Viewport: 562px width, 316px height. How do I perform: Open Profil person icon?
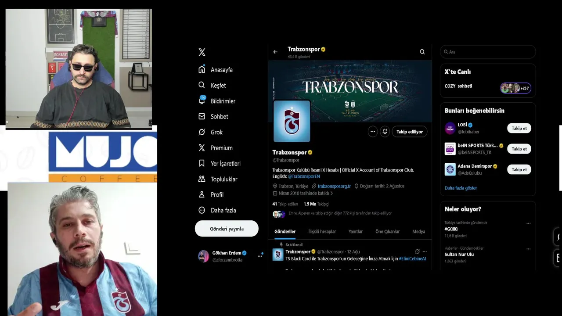click(202, 194)
